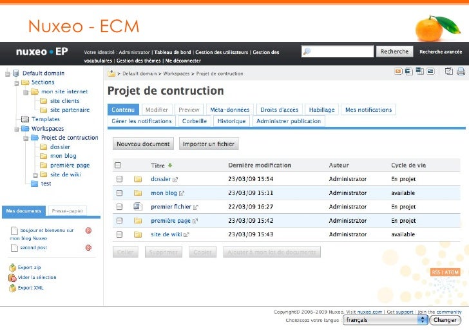Collapse the Workspaces tree node
Viewport: 469px width, 331px height.
pos(17,129)
